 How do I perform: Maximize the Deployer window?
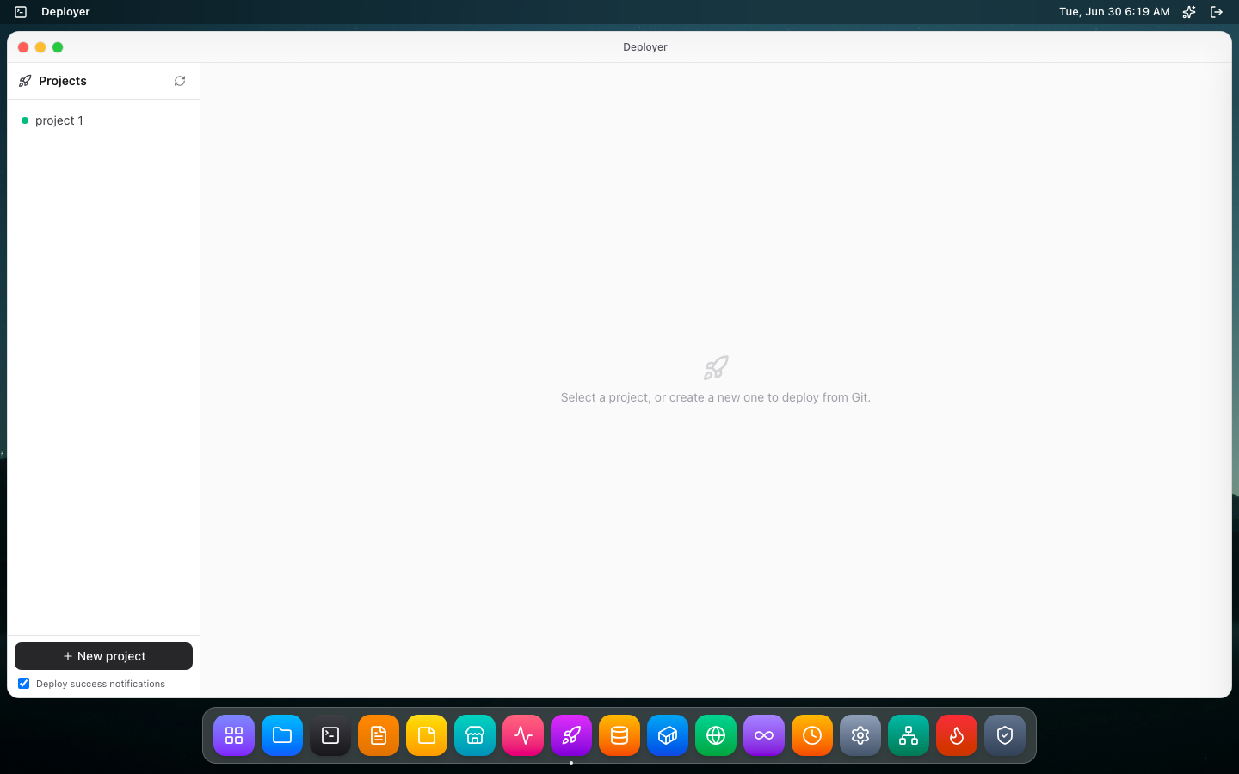(x=58, y=47)
